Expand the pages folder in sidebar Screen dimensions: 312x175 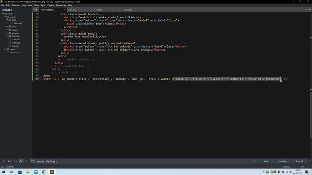(x=7, y=30)
